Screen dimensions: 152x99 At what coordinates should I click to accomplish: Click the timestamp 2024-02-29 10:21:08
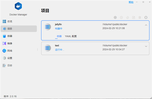[113, 28]
